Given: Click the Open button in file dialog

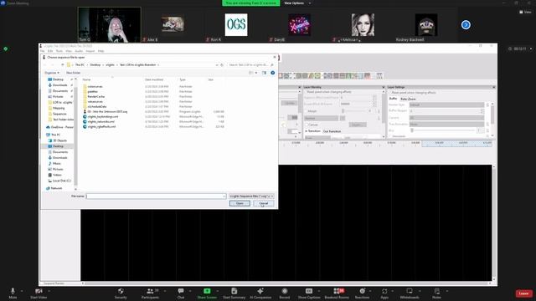Looking at the screenshot, I should coord(240,203).
